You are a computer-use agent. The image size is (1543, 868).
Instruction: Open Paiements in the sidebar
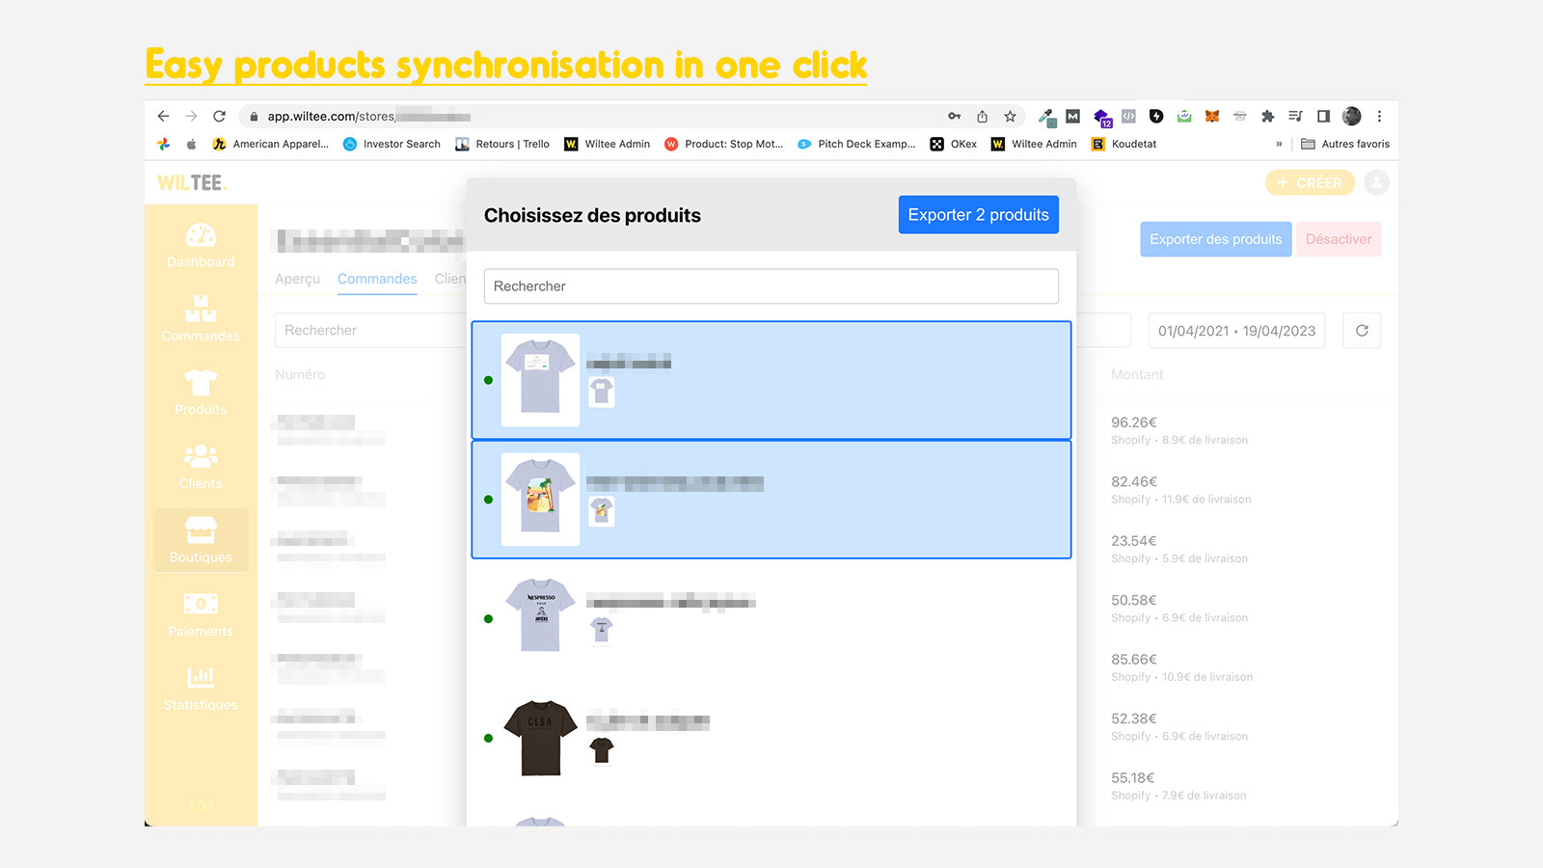pyautogui.click(x=201, y=613)
